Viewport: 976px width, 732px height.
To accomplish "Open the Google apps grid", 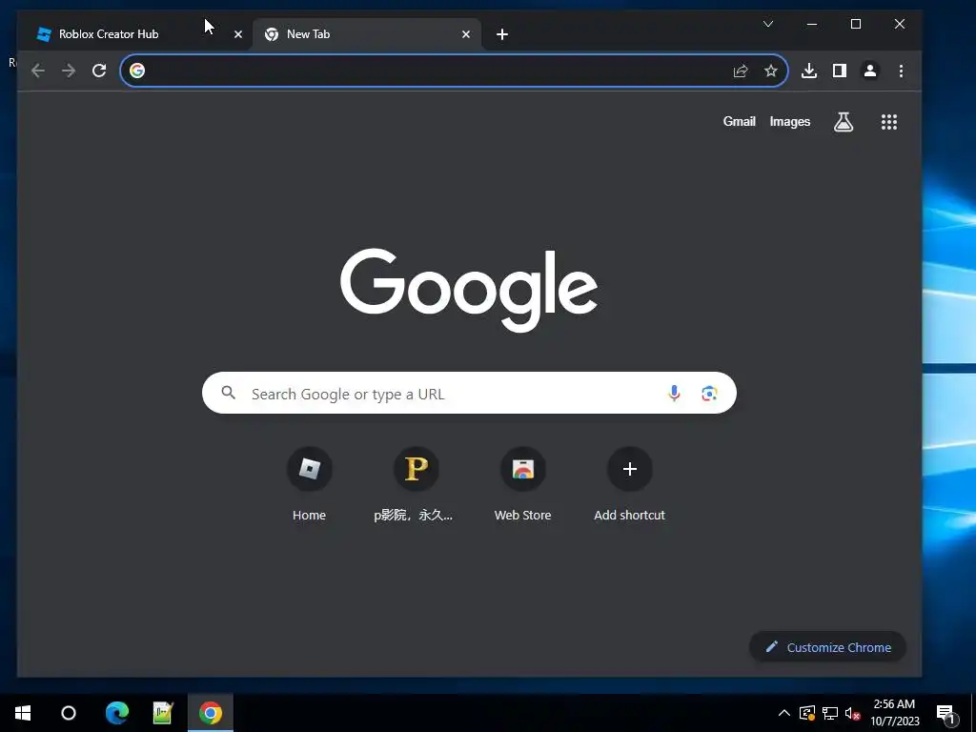I will pyautogui.click(x=889, y=122).
